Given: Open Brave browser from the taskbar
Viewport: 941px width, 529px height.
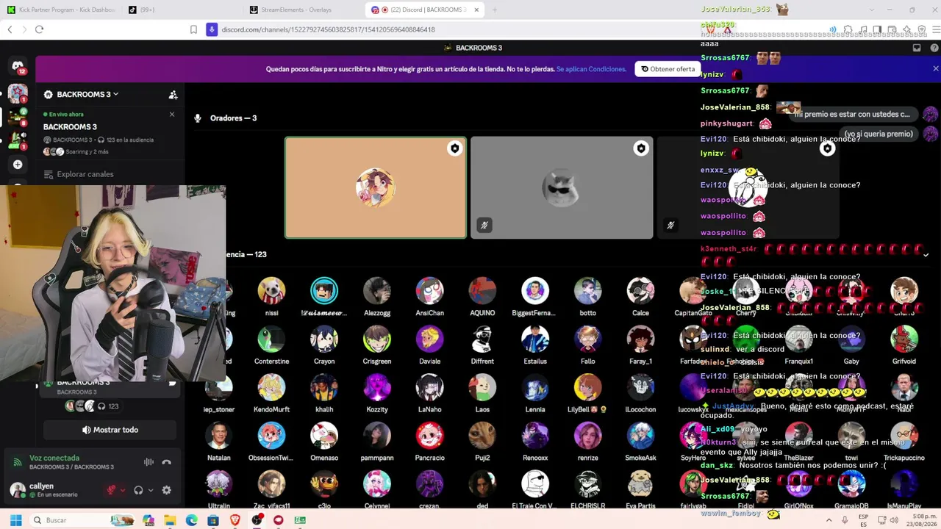Looking at the screenshot, I should [235, 520].
